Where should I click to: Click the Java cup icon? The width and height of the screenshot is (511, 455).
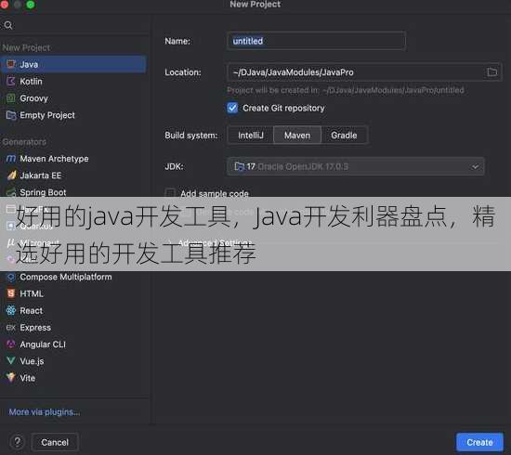(11, 64)
